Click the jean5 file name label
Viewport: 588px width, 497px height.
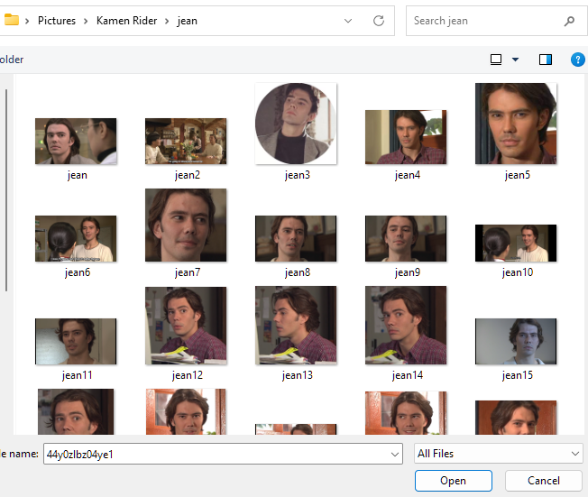pos(517,175)
